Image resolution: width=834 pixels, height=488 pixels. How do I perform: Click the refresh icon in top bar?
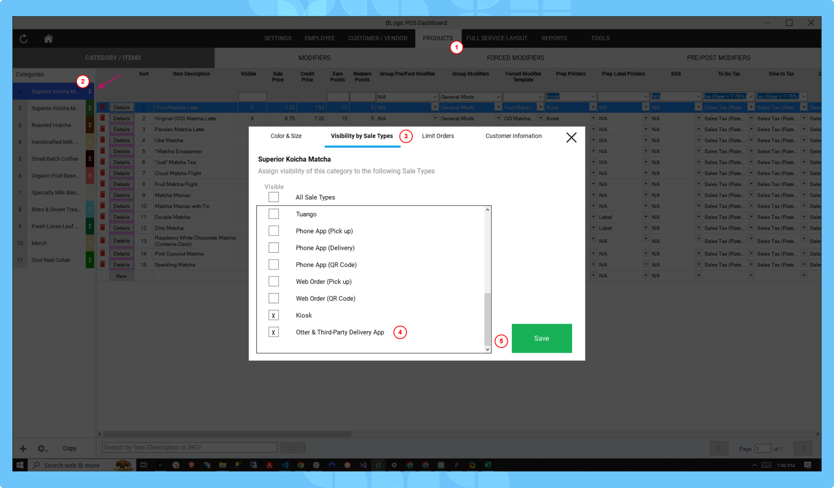click(23, 39)
